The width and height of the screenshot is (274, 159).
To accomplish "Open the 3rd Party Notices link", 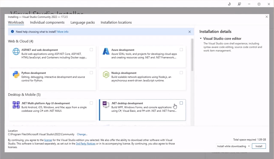I will [86, 144].
